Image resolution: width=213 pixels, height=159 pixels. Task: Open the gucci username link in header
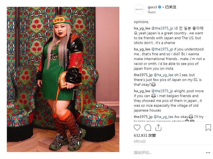pos(152,7)
